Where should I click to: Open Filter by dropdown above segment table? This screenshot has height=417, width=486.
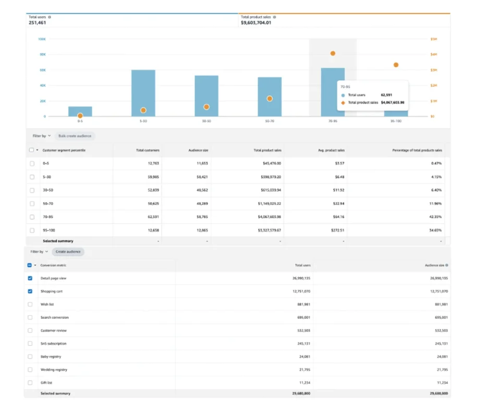click(41, 136)
